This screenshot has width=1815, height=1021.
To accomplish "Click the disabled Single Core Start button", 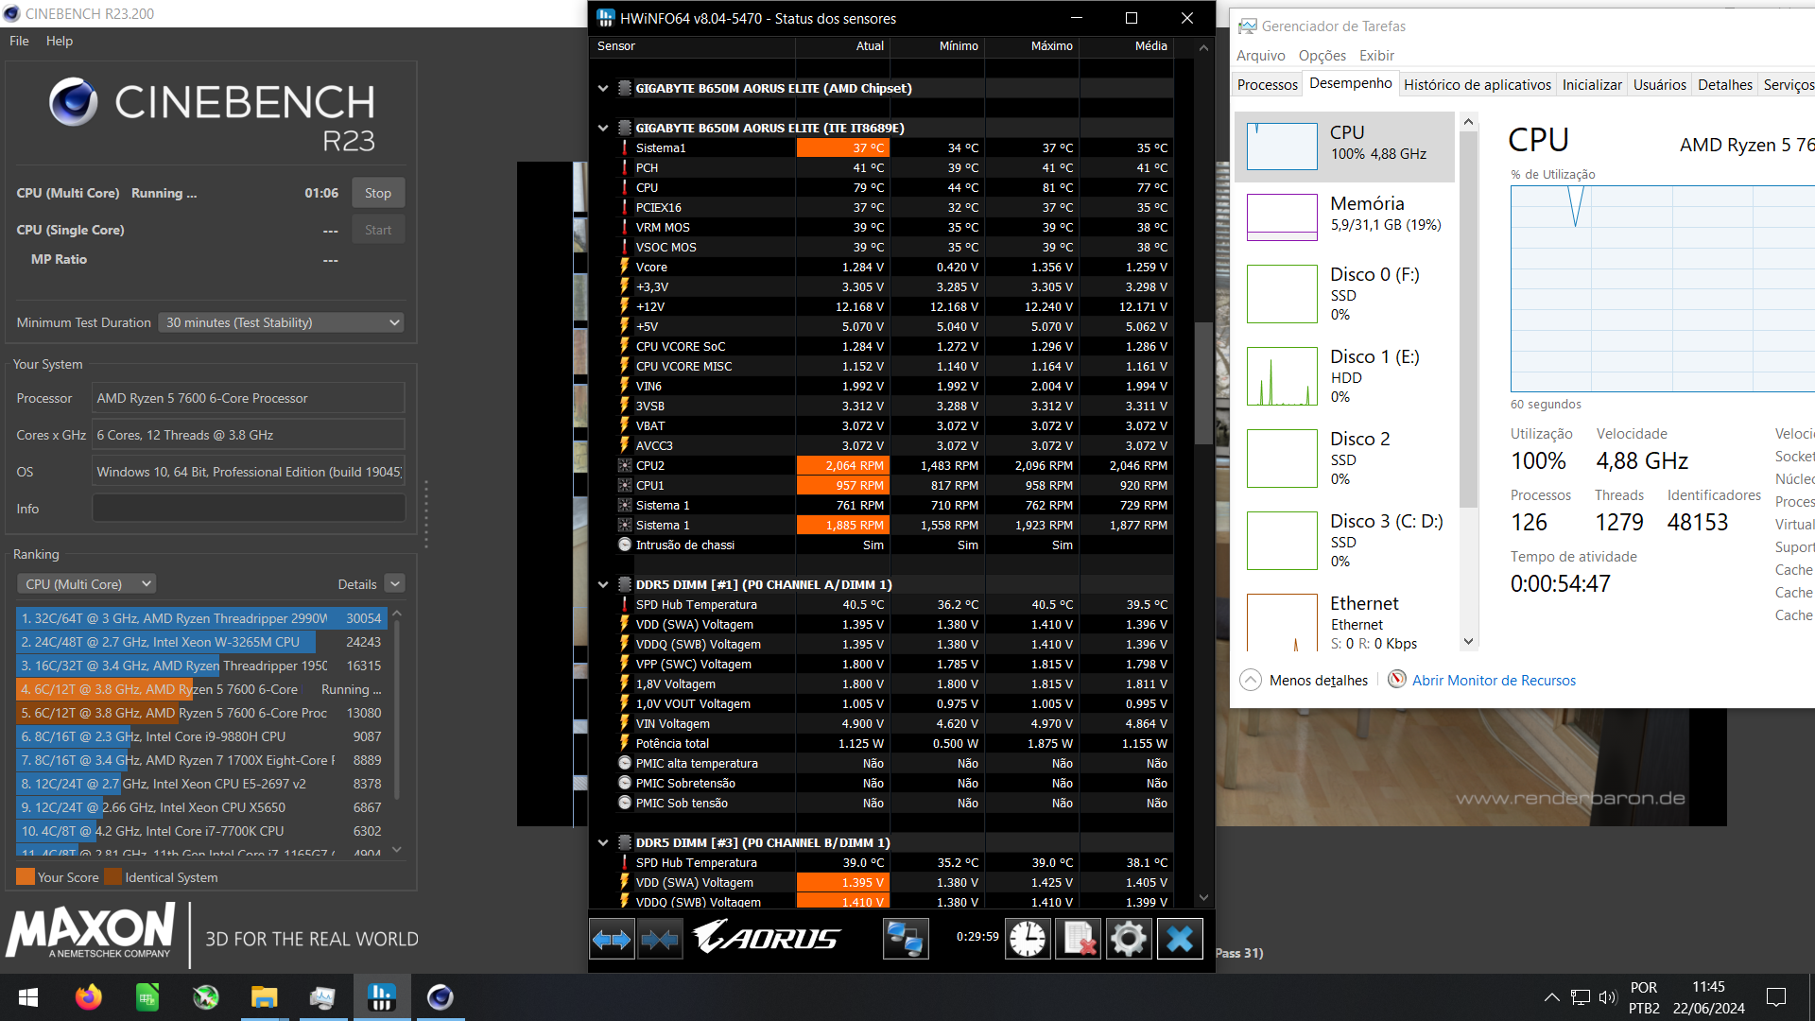I will tap(378, 230).
